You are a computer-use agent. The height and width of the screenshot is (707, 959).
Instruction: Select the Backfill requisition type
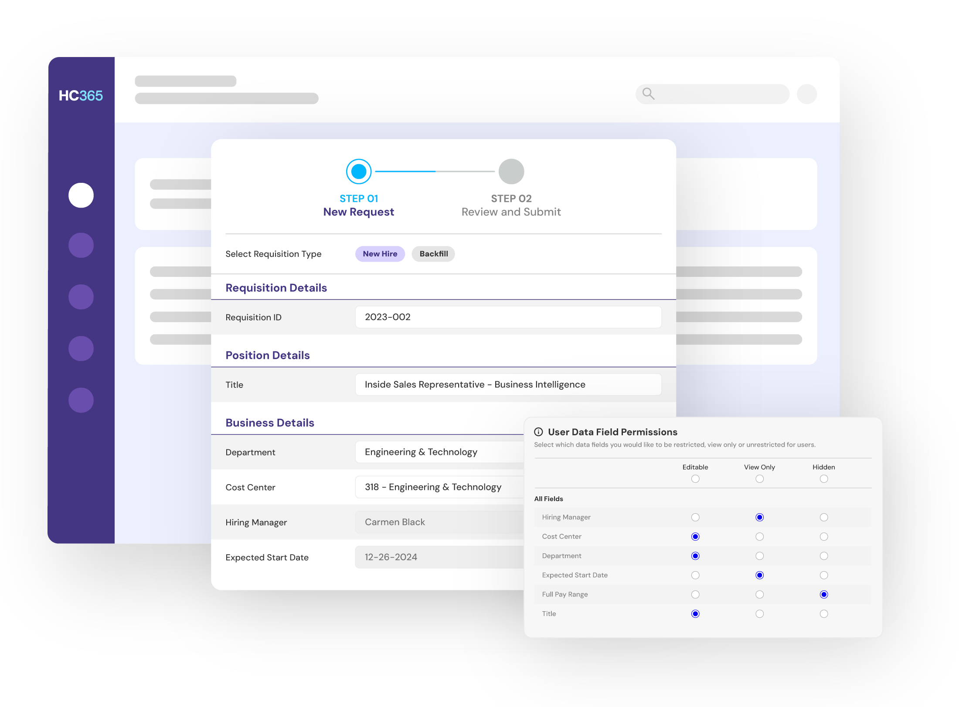pyautogui.click(x=433, y=254)
